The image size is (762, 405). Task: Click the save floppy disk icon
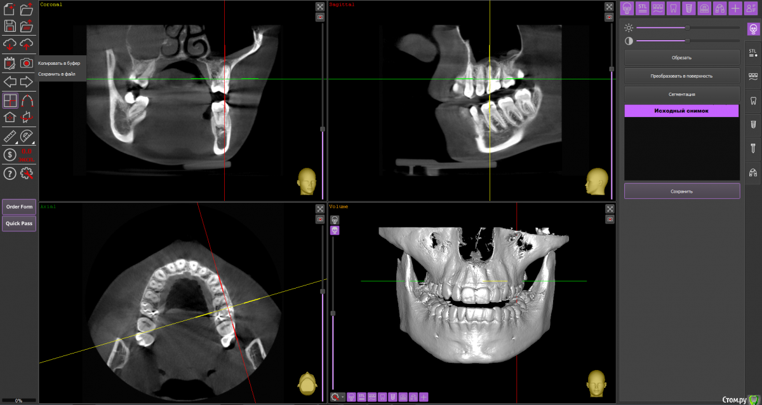click(x=10, y=26)
